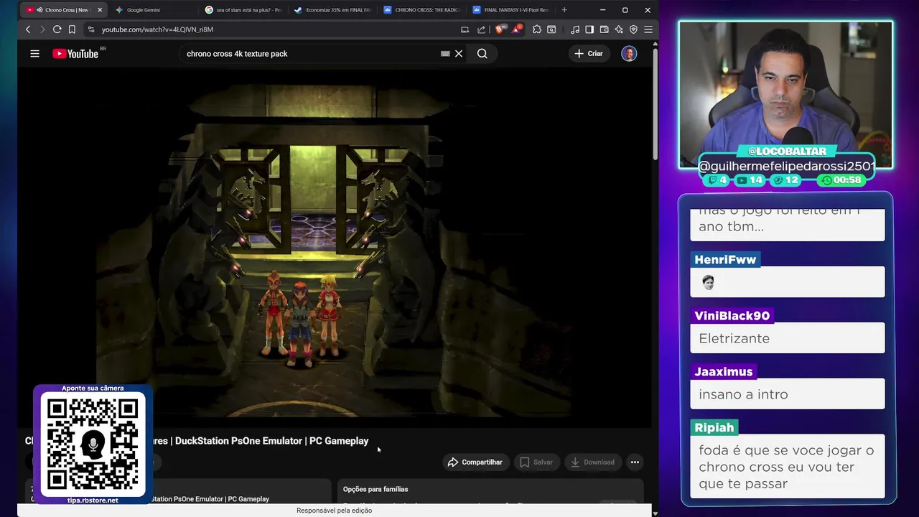This screenshot has width=919, height=517.
Task: Open picture-in-picture icon in address bar
Action: pyautogui.click(x=465, y=29)
